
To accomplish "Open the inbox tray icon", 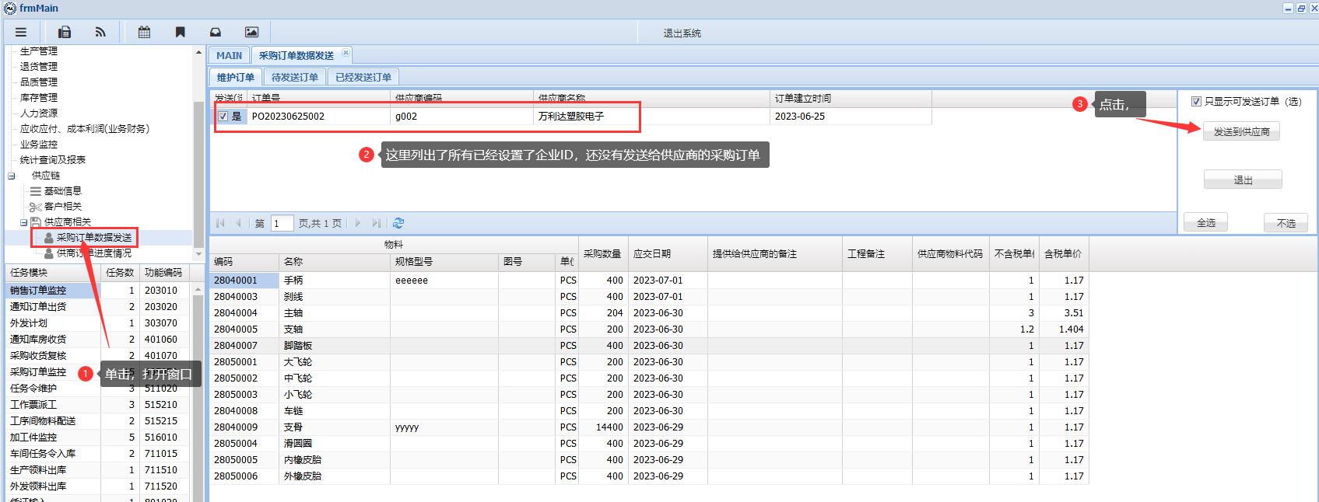I will pos(216,32).
